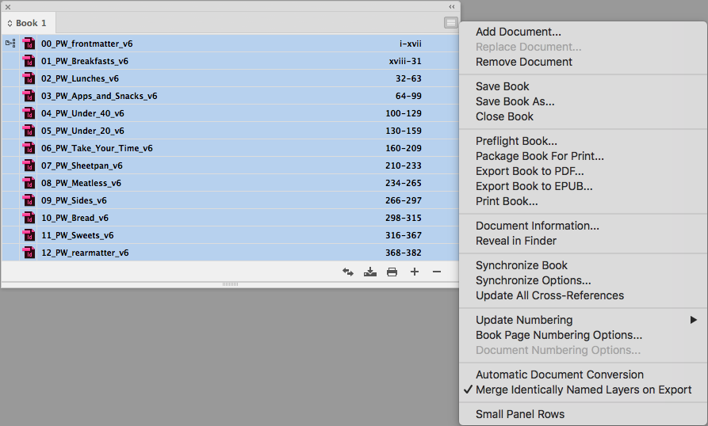Cycle panel view using Book 1 tab arrows
The width and height of the screenshot is (708, 426).
pyautogui.click(x=10, y=23)
